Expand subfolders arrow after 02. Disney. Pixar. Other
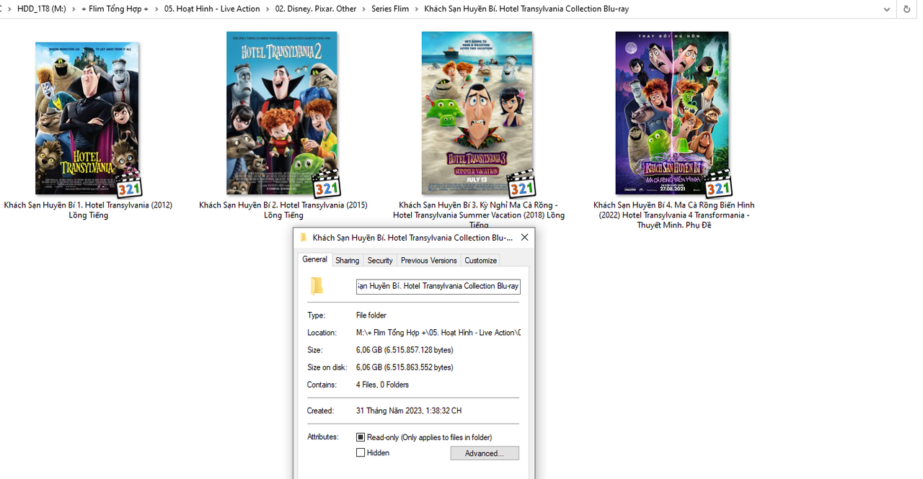 [364, 9]
